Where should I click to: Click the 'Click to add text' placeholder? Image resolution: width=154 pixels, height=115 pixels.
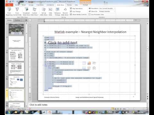63,43
